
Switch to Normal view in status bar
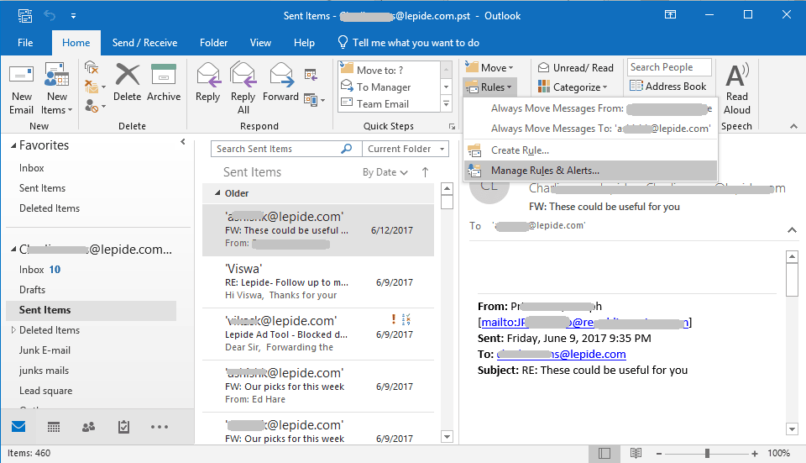pyautogui.click(x=604, y=453)
